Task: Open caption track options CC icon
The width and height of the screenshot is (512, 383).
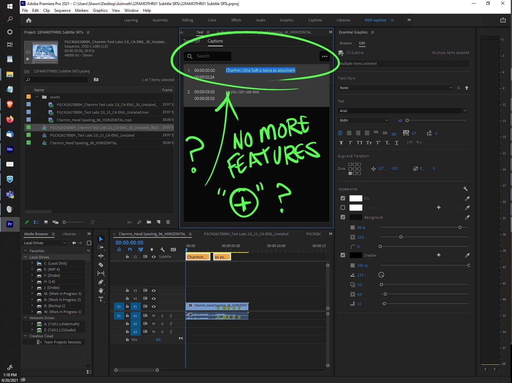Action: pos(173,250)
